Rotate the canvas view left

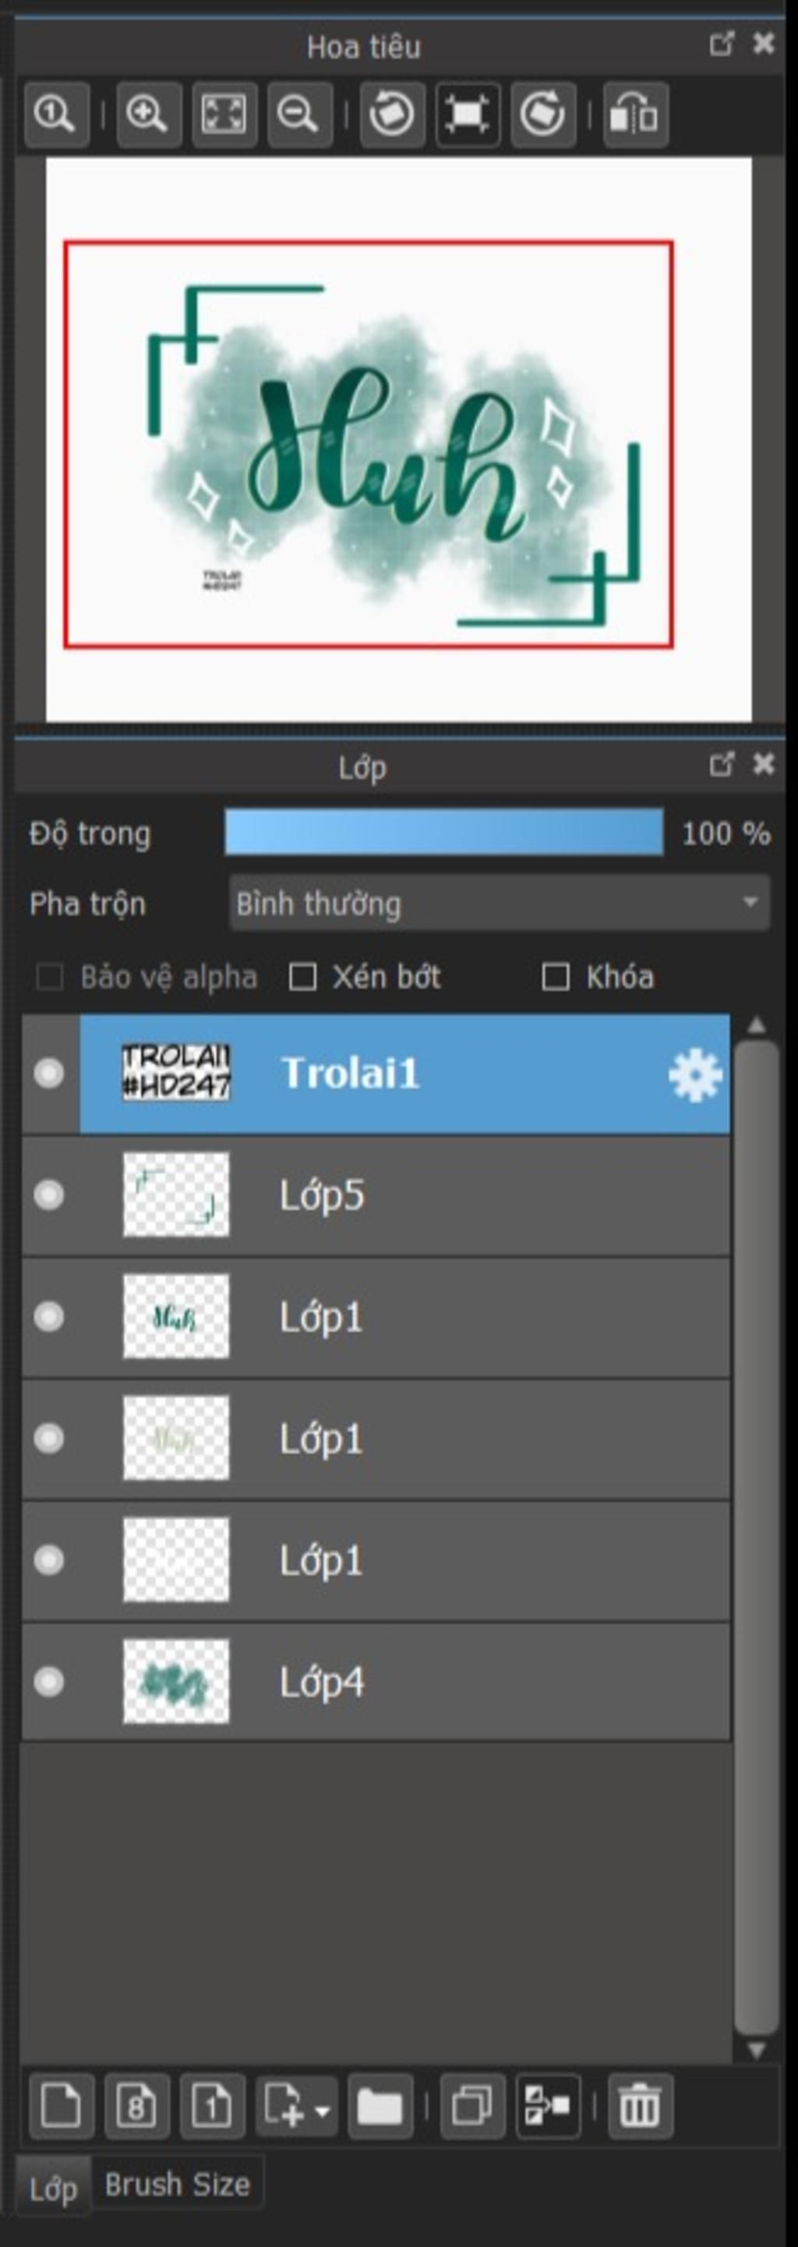[391, 115]
